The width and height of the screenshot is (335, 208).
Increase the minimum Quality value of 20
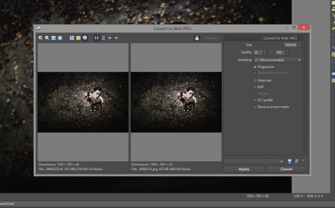tap(265, 51)
